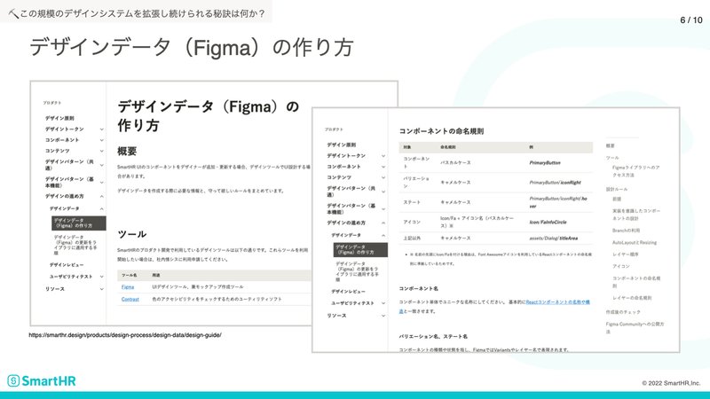The width and height of the screenshot is (710, 399).
Task: Open Figma更新をライブラリに適用する手順 in left sidebar
Action: point(75,245)
